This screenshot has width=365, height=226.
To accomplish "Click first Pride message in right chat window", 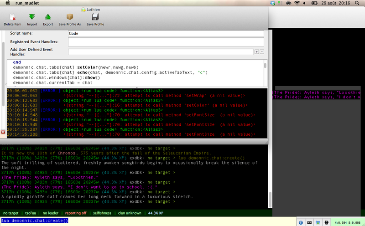I will 316,92.
